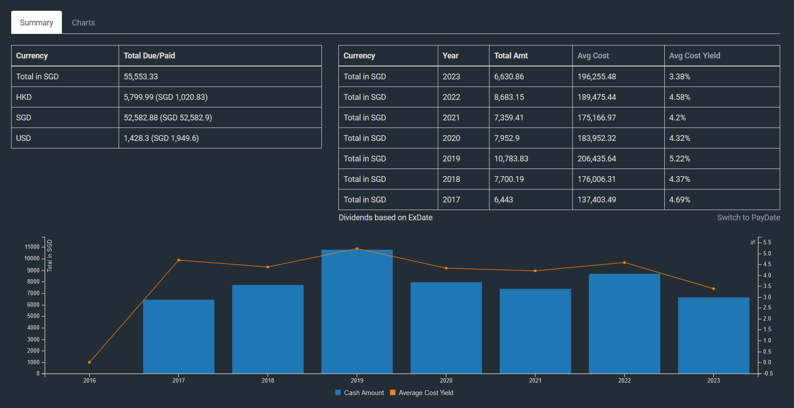
Task: Click the orange Average Cost Yield legend swatch
Action: [x=393, y=393]
